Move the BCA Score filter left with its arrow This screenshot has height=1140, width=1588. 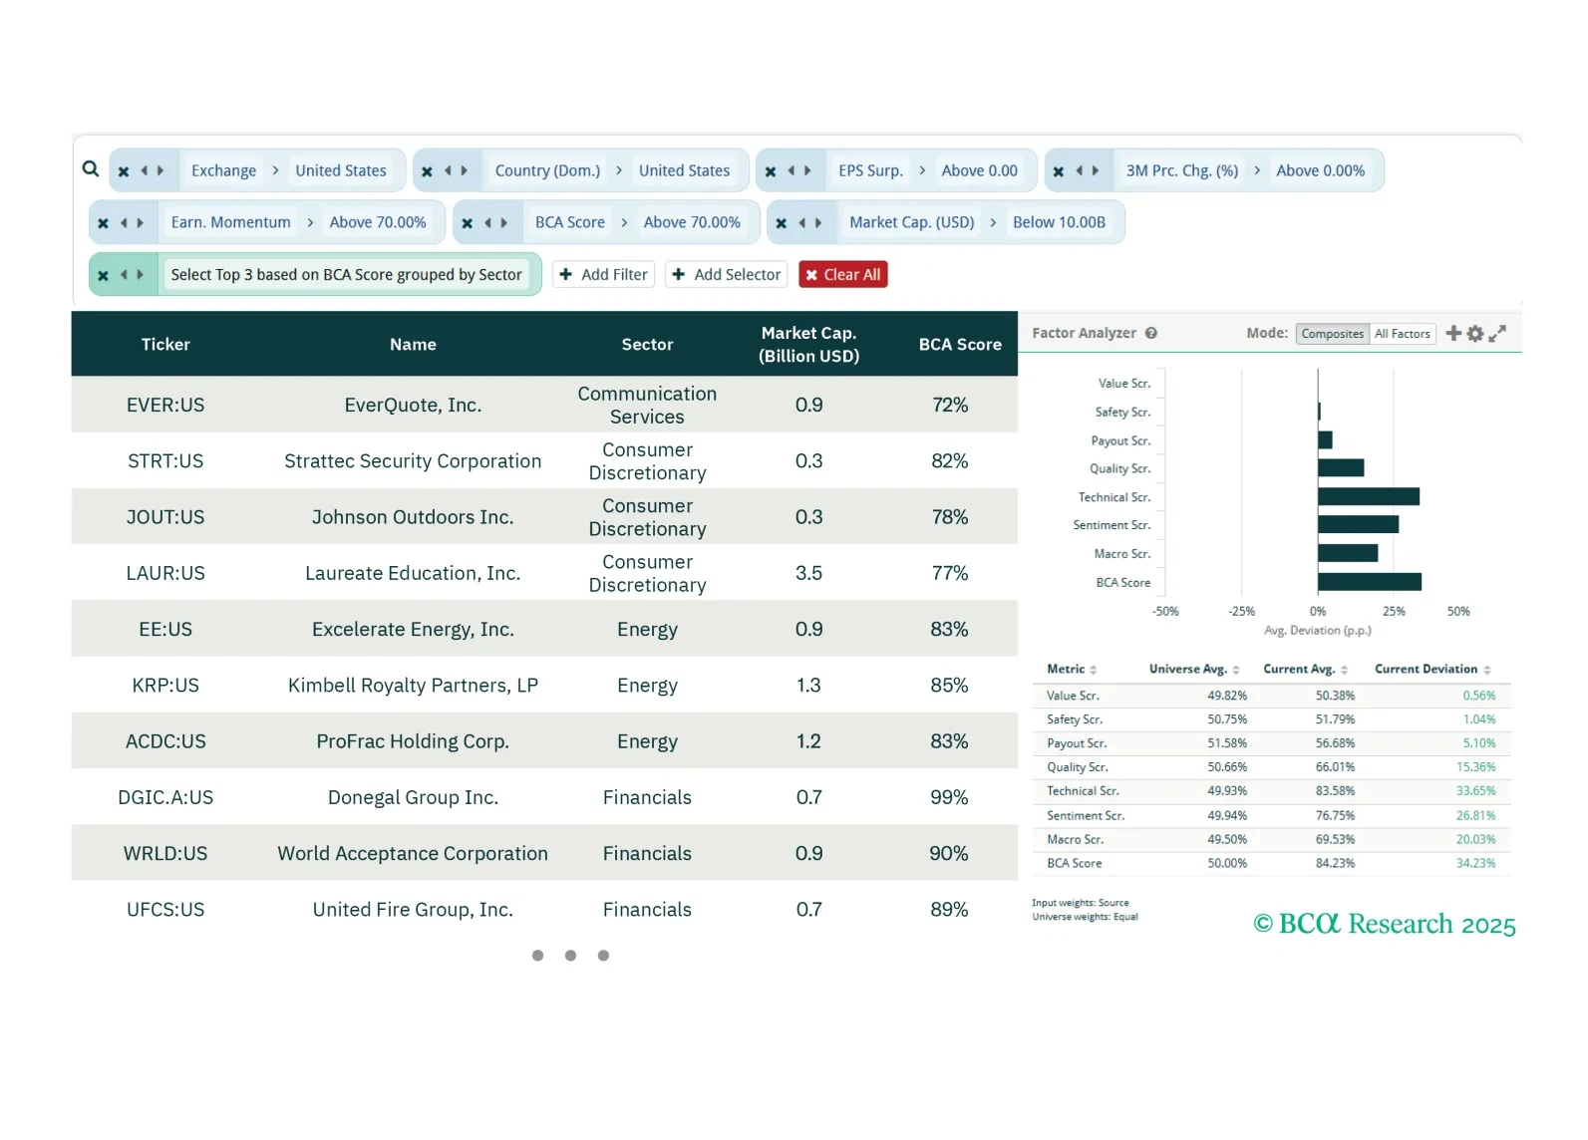(x=487, y=223)
